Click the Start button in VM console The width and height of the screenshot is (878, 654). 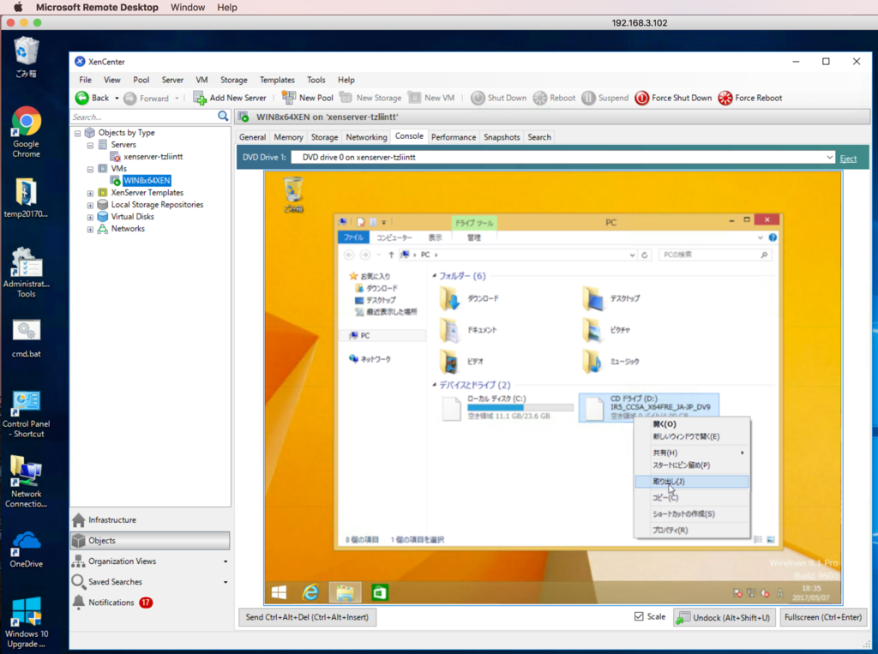(x=279, y=591)
